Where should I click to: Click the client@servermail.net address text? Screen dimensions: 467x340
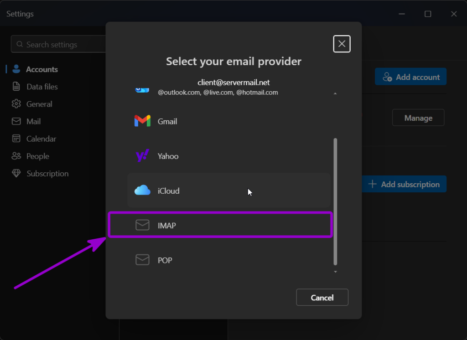pos(233,82)
